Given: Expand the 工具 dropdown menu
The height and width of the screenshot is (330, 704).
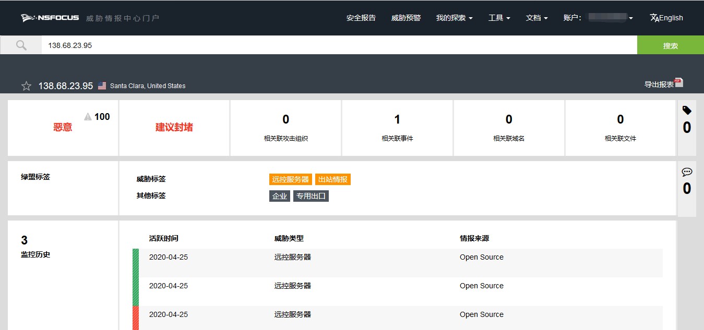Looking at the screenshot, I should [x=499, y=18].
